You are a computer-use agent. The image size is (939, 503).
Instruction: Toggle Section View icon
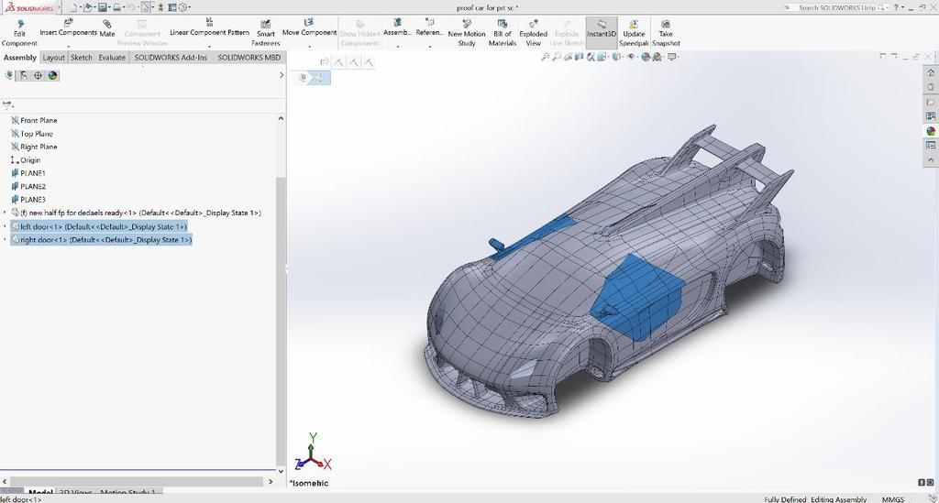[x=580, y=57]
